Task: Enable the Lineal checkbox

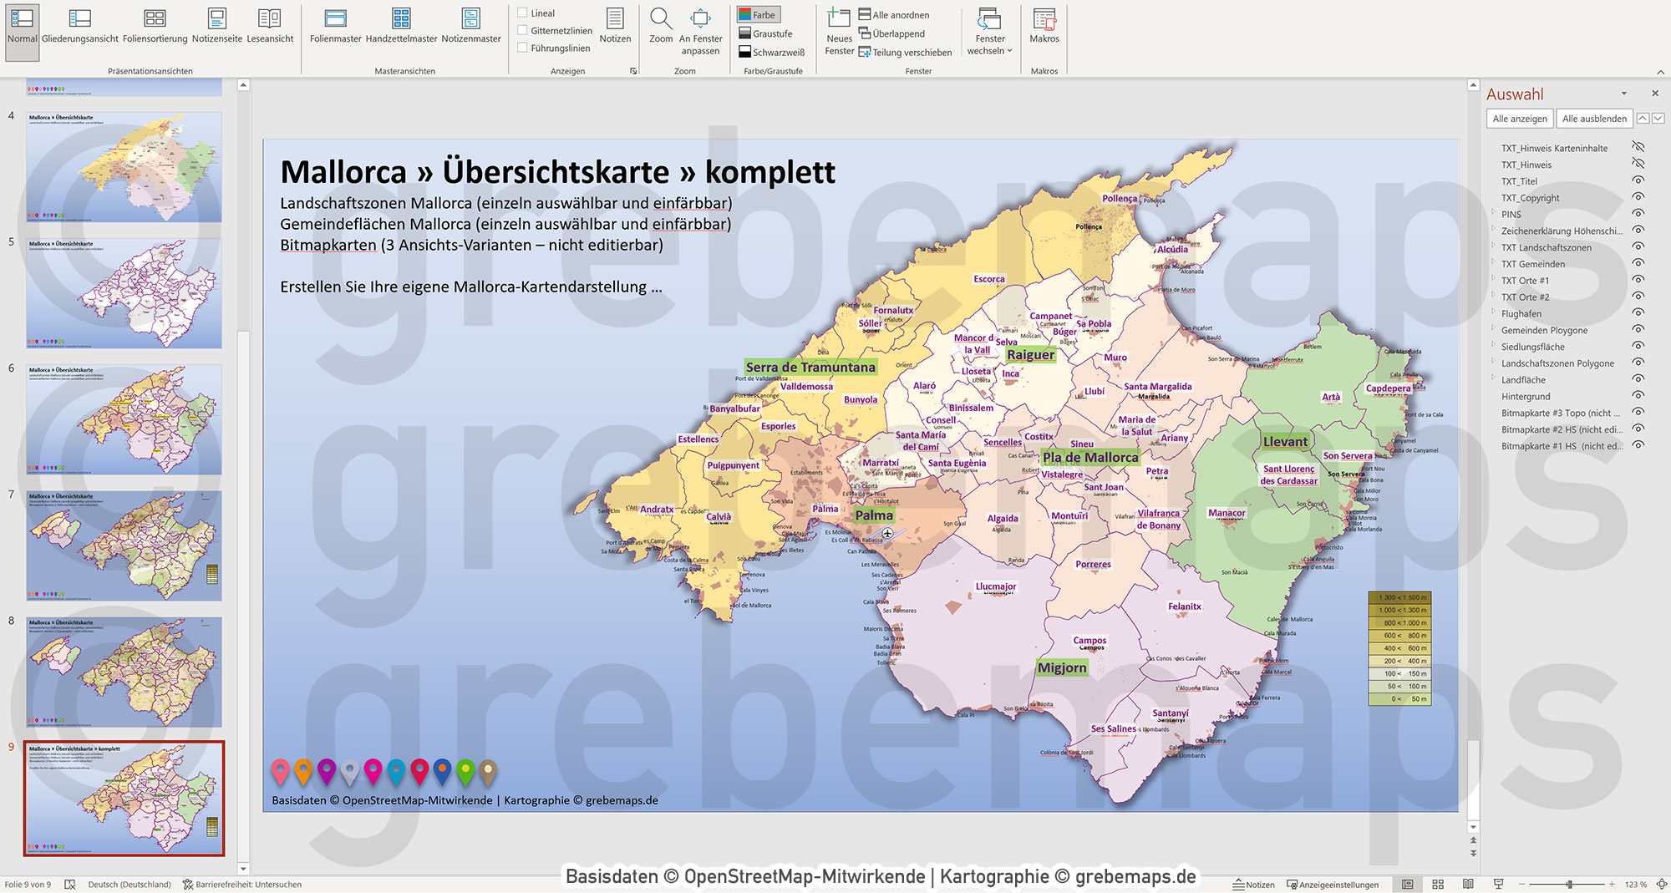Action: pos(523,13)
